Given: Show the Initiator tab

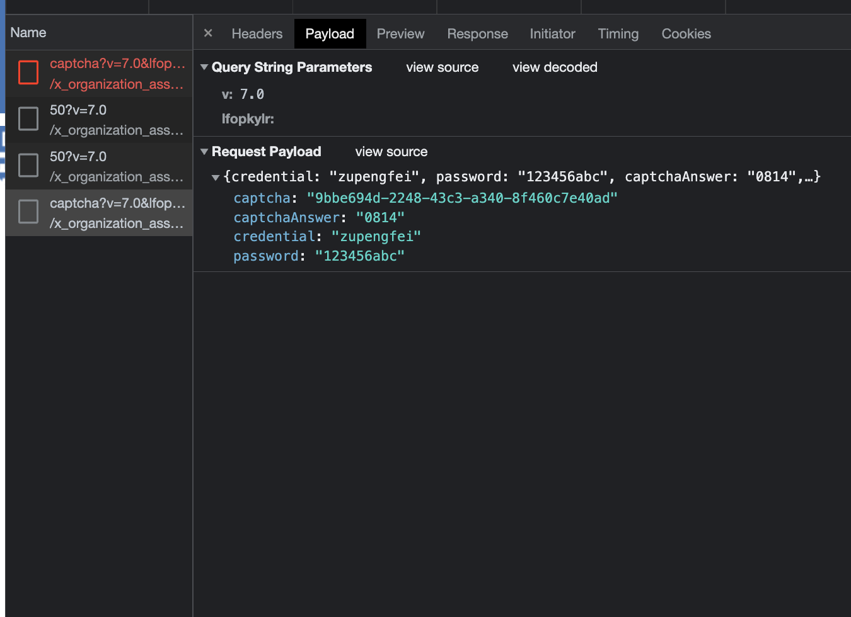Looking at the screenshot, I should click(552, 34).
